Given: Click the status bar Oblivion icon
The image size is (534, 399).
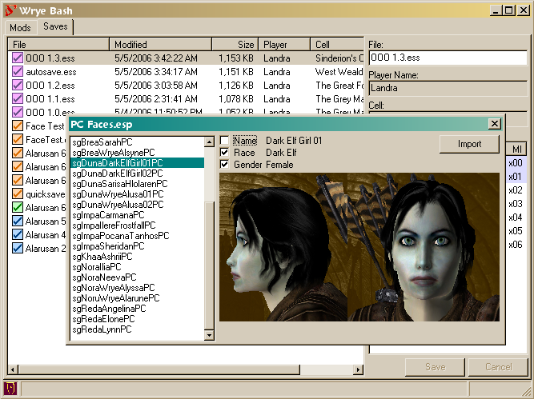Looking at the screenshot, I should coord(10,388).
